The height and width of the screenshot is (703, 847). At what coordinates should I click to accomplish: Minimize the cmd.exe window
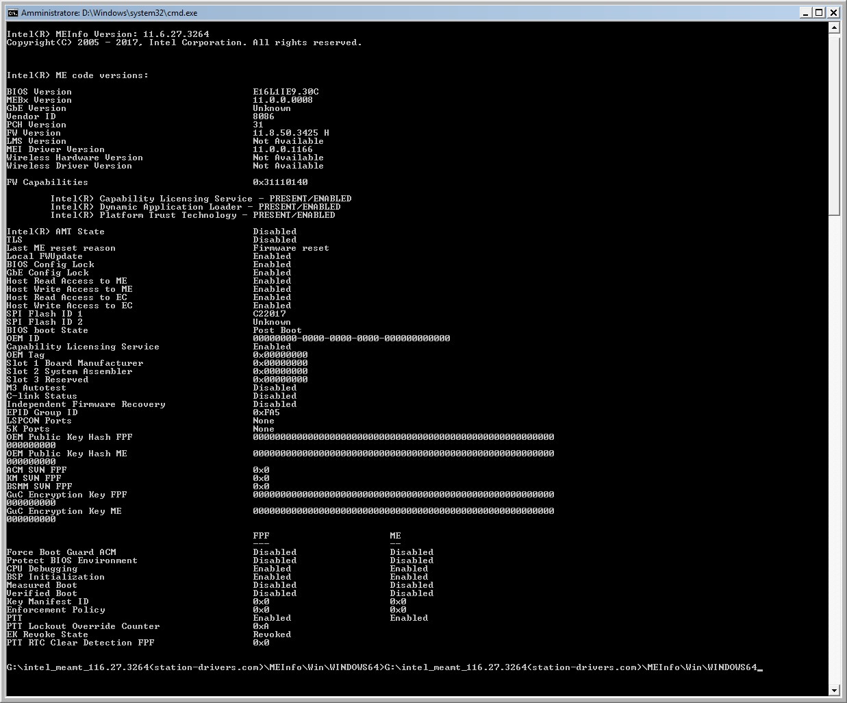[805, 12]
